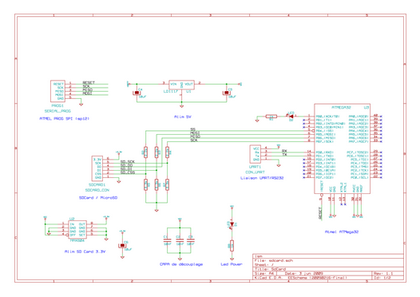
Task: Select the "Alim 5V" text label
Action: coord(183,117)
